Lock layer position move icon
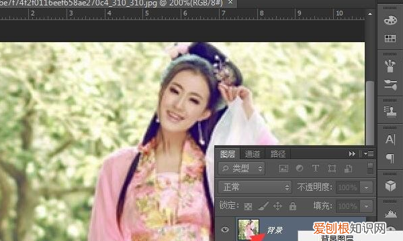Viewport: 403px width, 241px height. pyautogui.click(x=277, y=206)
